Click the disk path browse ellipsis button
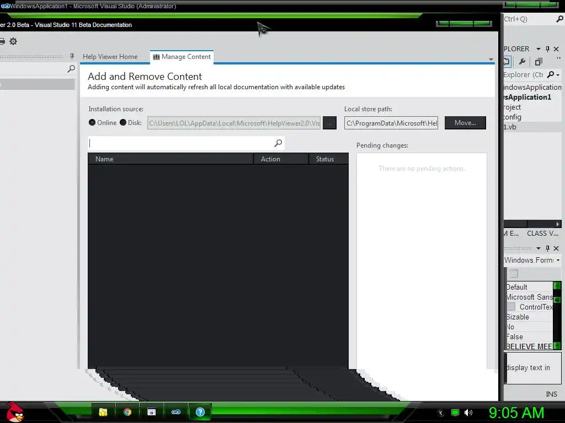 point(330,123)
